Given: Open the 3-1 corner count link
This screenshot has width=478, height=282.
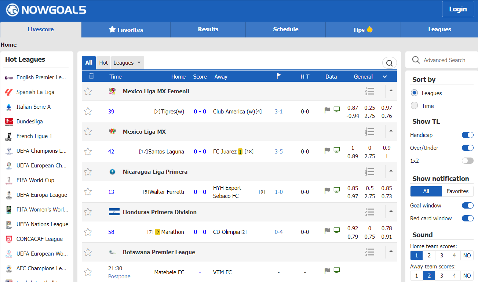Looking at the screenshot, I should point(278,112).
